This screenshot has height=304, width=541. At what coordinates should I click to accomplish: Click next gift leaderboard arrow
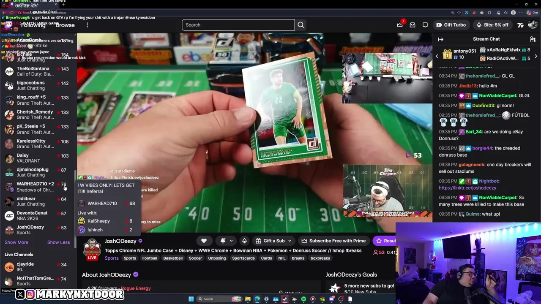pyautogui.click(x=536, y=56)
